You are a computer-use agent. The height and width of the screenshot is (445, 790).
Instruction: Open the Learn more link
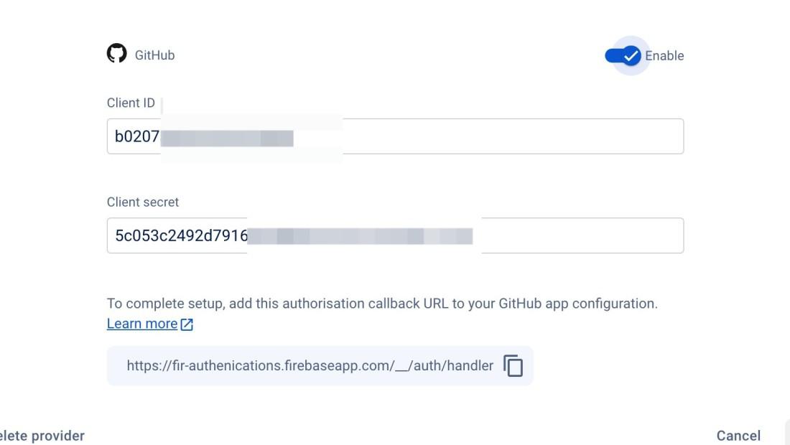pos(142,324)
